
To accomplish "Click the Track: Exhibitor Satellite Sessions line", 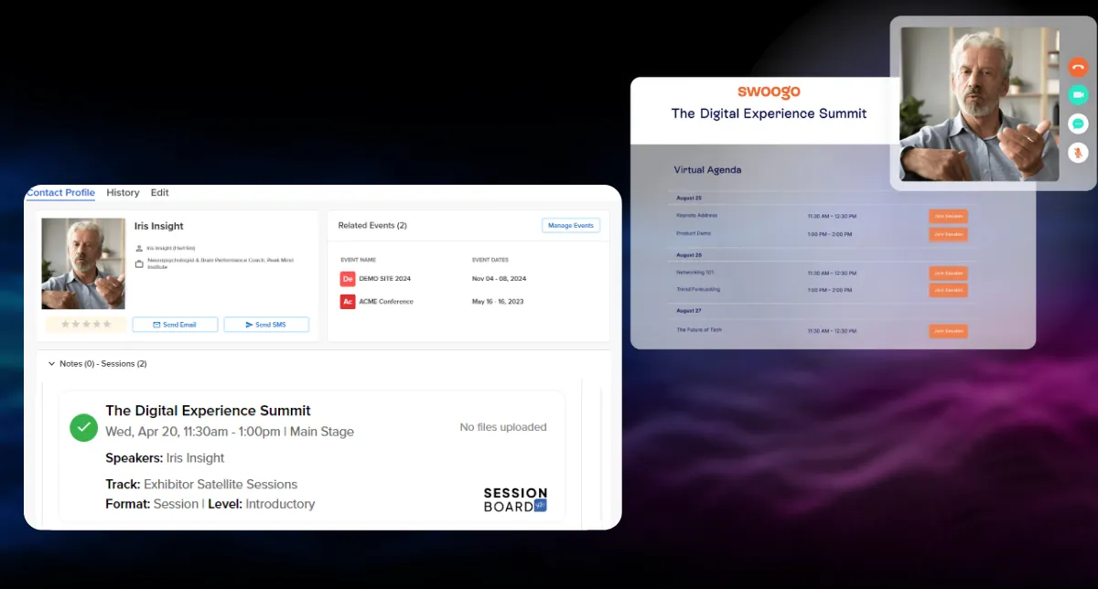I will click(x=201, y=485).
